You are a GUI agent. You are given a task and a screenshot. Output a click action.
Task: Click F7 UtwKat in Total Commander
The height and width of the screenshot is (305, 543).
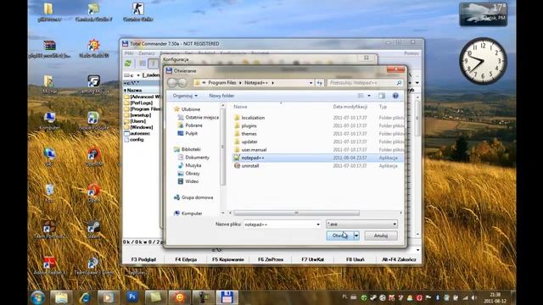(313, 259)
